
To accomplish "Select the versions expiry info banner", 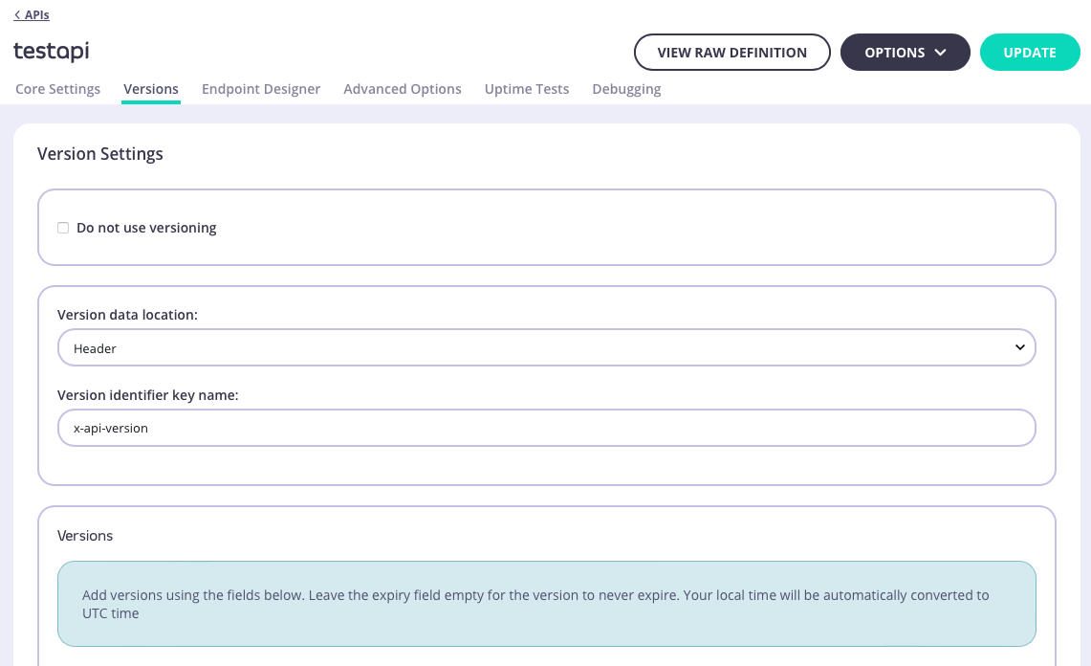I will click(545, 603).
